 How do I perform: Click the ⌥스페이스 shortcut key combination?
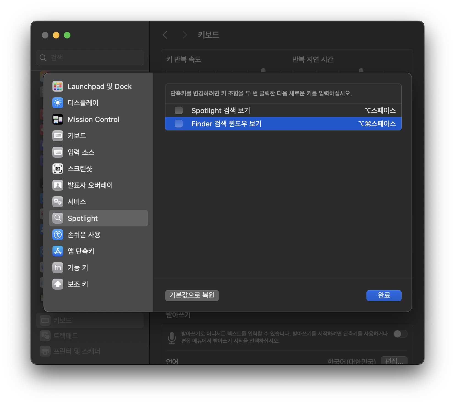[380, 110]
